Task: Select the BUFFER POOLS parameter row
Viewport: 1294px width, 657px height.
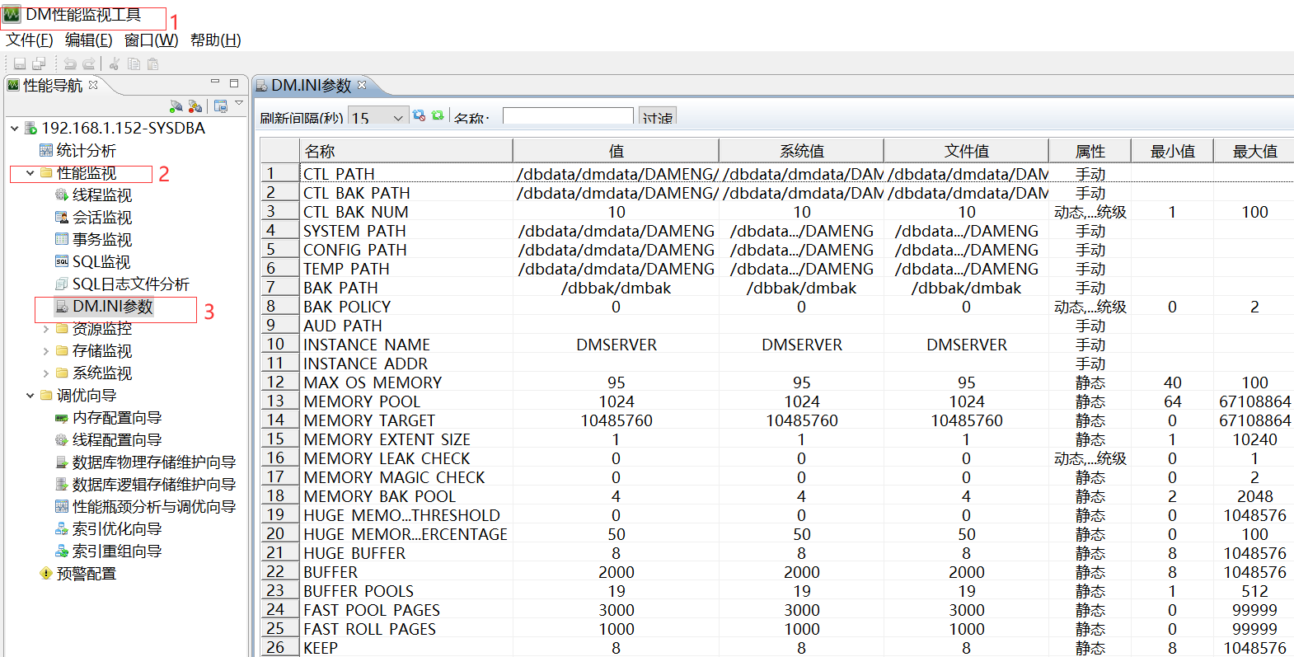Action: click(x=776, y=591)
